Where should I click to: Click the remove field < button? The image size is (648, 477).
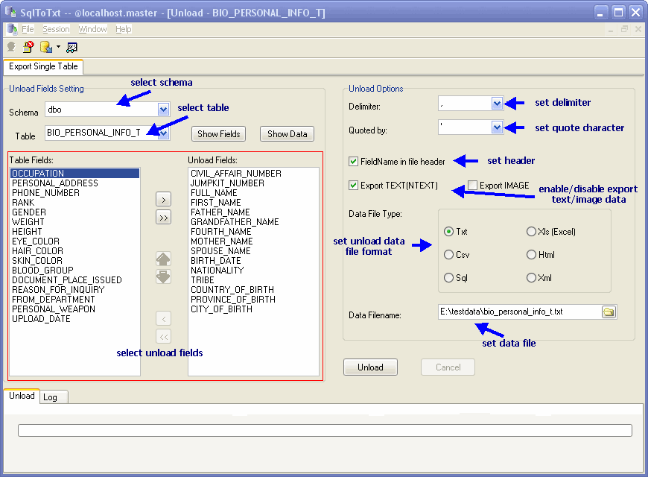164,318
